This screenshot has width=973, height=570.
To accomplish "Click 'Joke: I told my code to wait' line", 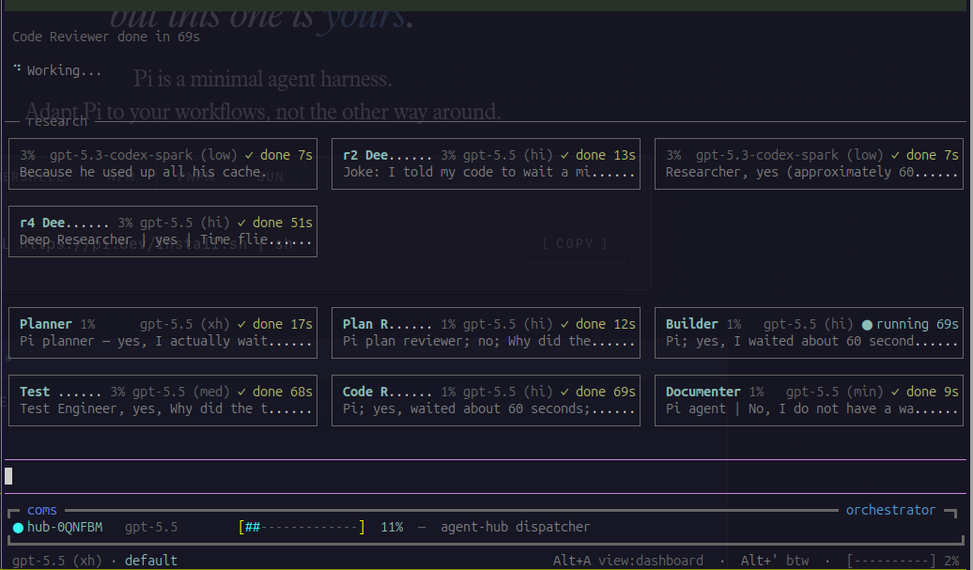I will coord(489,172).
